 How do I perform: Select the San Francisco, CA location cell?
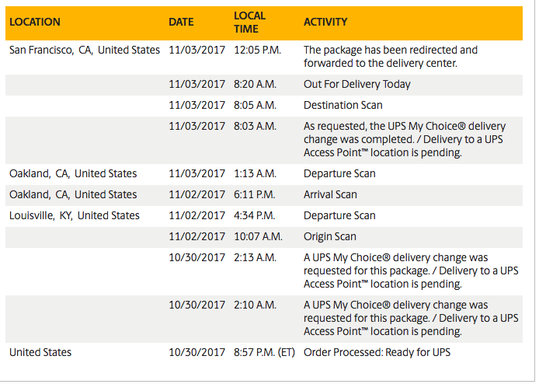[85, 51]
